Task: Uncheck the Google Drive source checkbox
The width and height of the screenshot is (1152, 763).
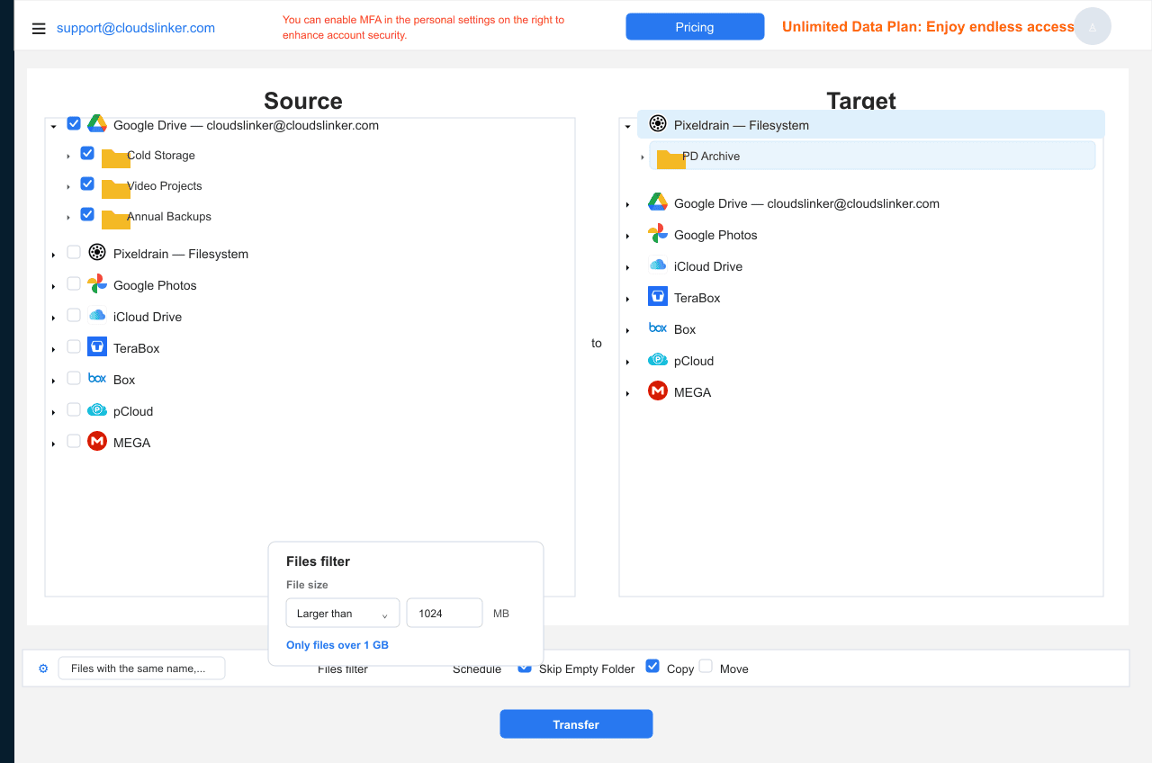Action: [74, 124]
